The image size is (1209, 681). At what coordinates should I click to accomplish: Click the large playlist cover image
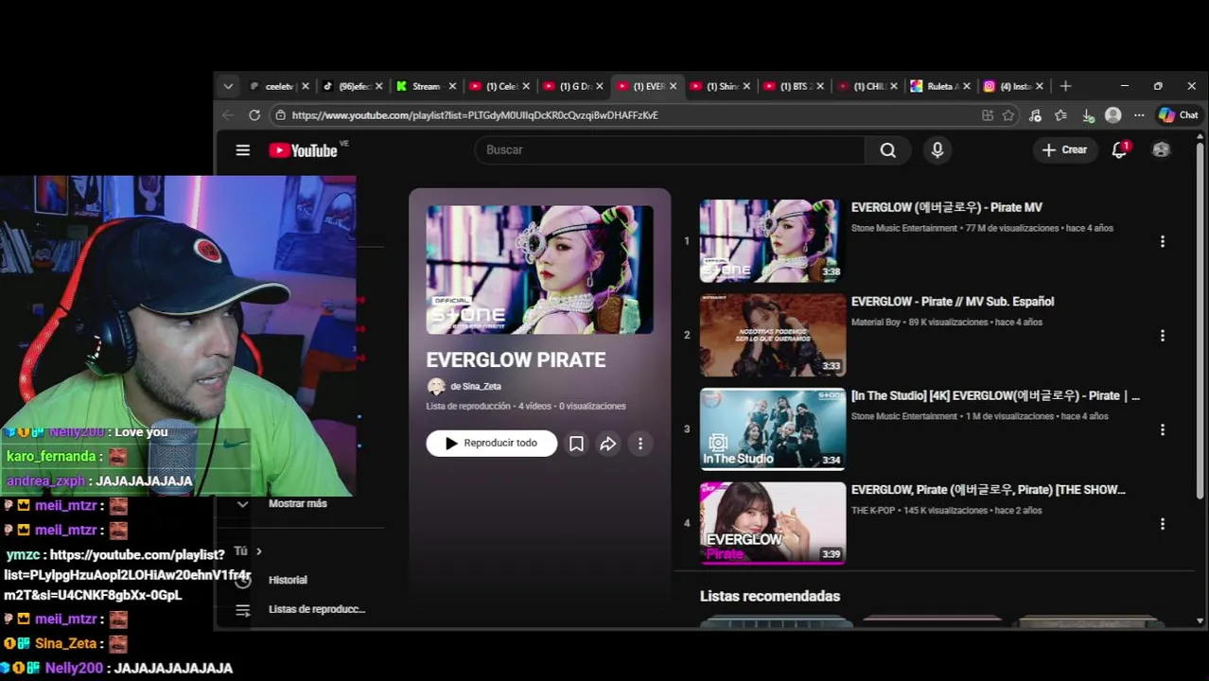539,270
